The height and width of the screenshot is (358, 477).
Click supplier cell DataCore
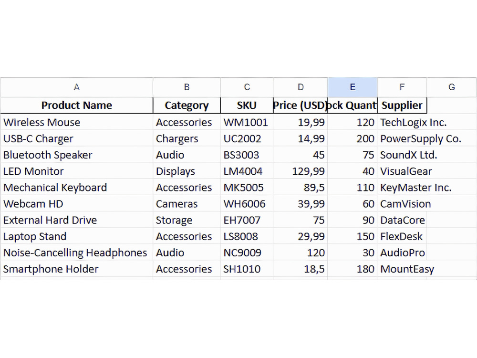(x=402, y=220)
